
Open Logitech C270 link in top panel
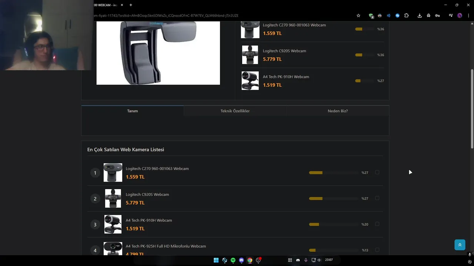coord(294,25)
